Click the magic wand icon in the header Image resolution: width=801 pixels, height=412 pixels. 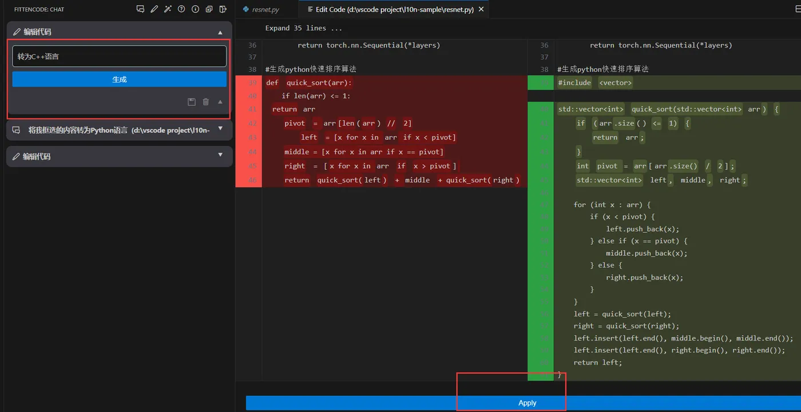click(x=168, y=9)
